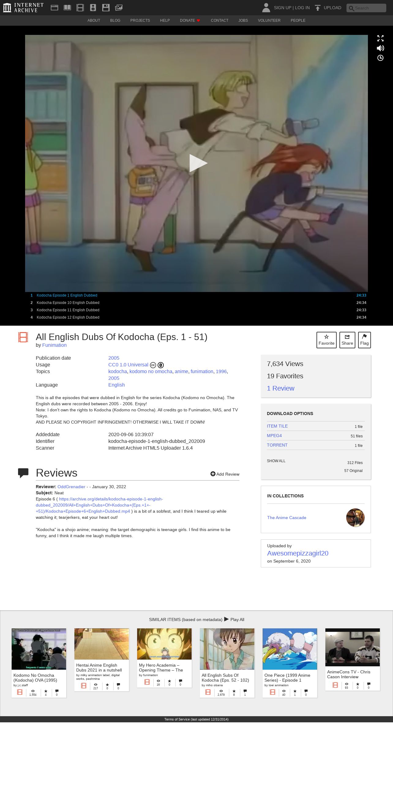The width and height of the screenshot is (393, 786).
Task: Open the Video film-strip icon in header
Action: click(80, 8)
